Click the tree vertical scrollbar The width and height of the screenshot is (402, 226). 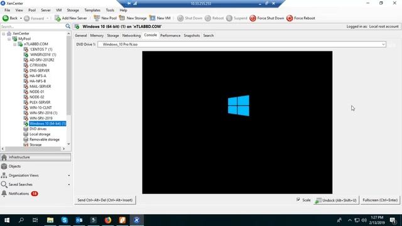68,75
